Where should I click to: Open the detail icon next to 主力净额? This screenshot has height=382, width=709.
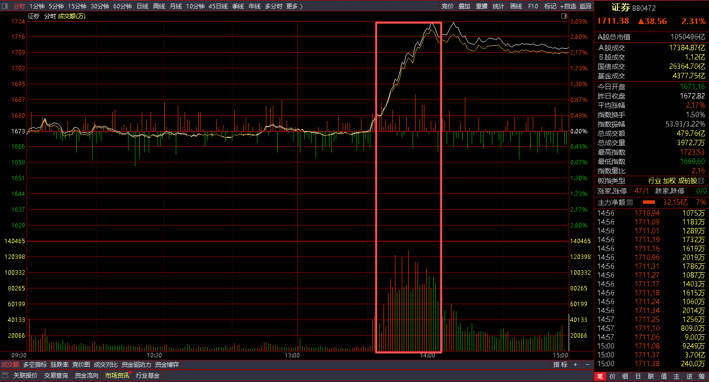pos(630,202)
